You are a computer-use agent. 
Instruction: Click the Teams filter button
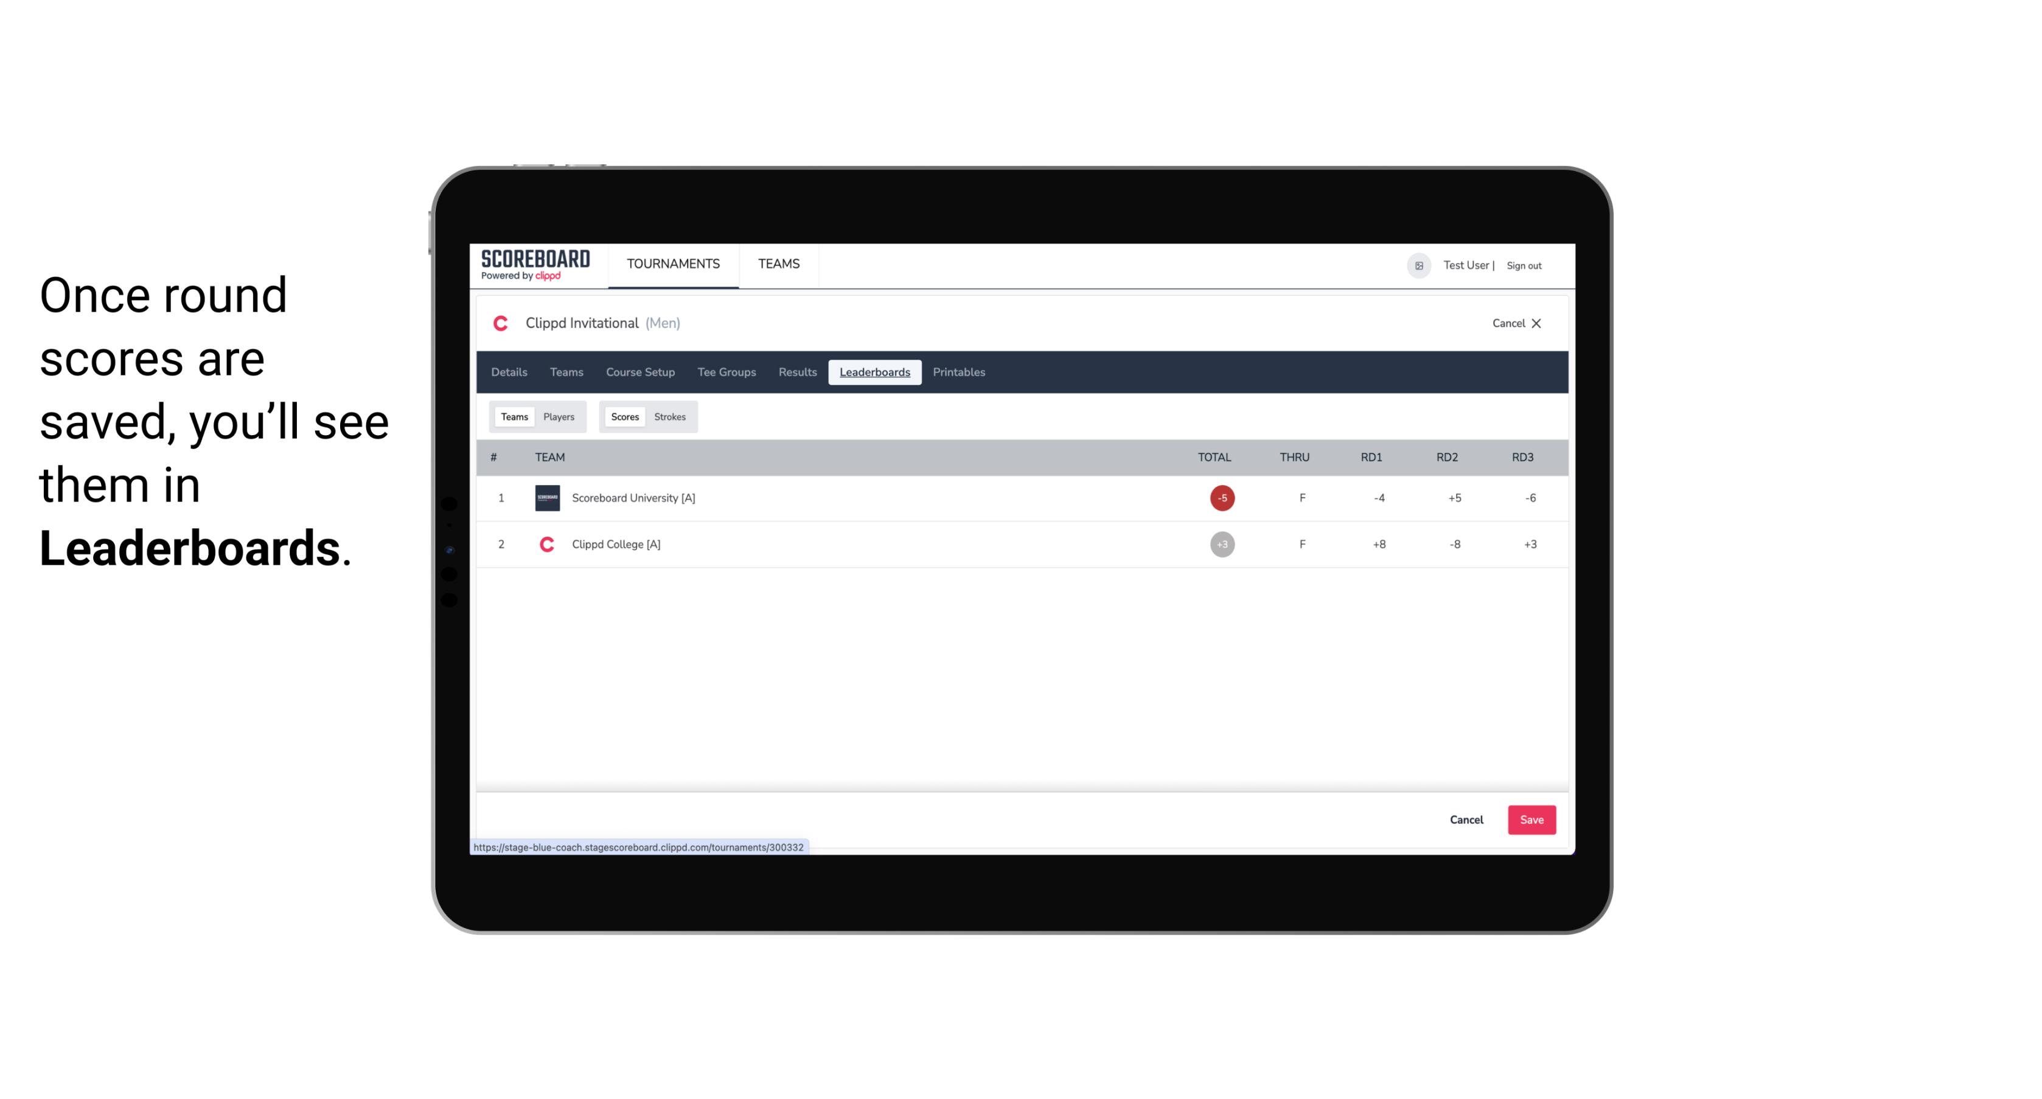click(x=513, y=416)
